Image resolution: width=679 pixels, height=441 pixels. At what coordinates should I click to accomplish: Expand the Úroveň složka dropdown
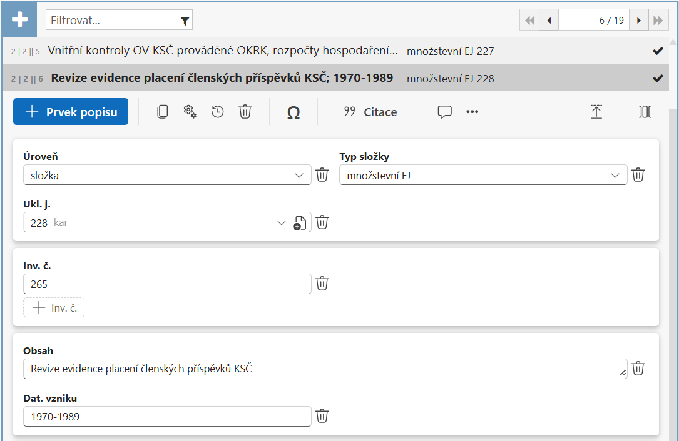click(x=167, y=175)
